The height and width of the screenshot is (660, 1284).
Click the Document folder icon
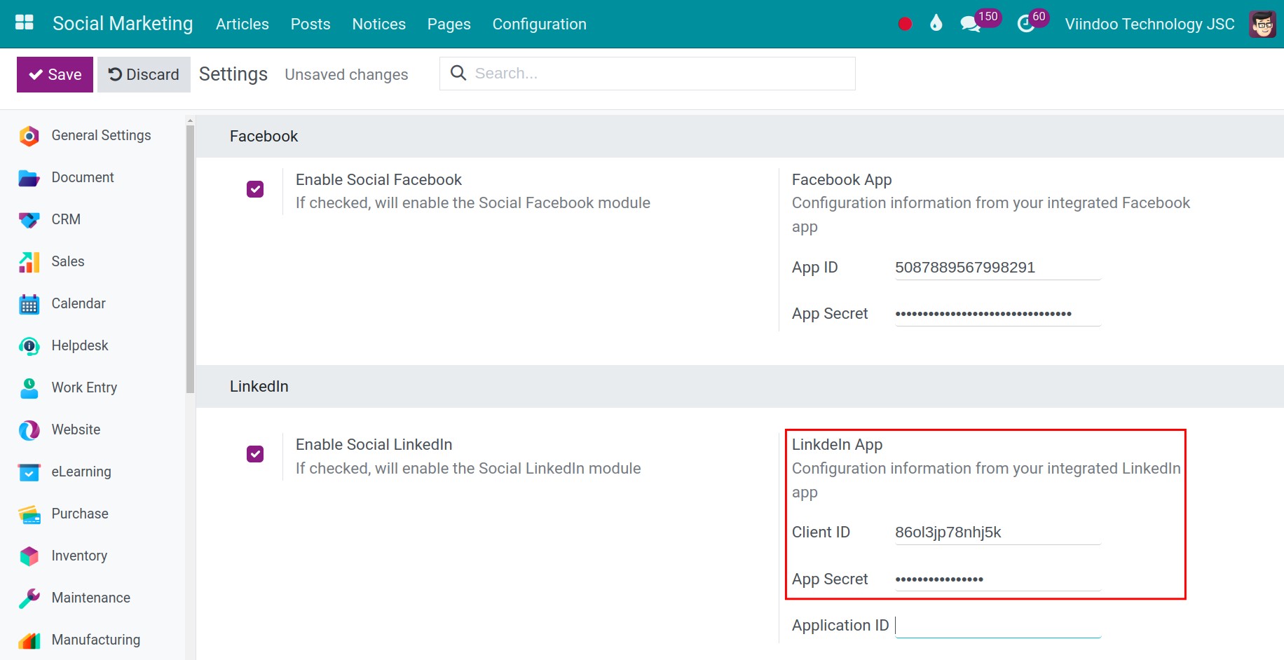pyautogui.click(x=29, y=178)
